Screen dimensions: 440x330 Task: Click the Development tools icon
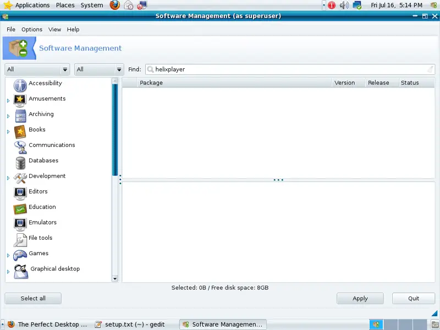tap(20, 178)
